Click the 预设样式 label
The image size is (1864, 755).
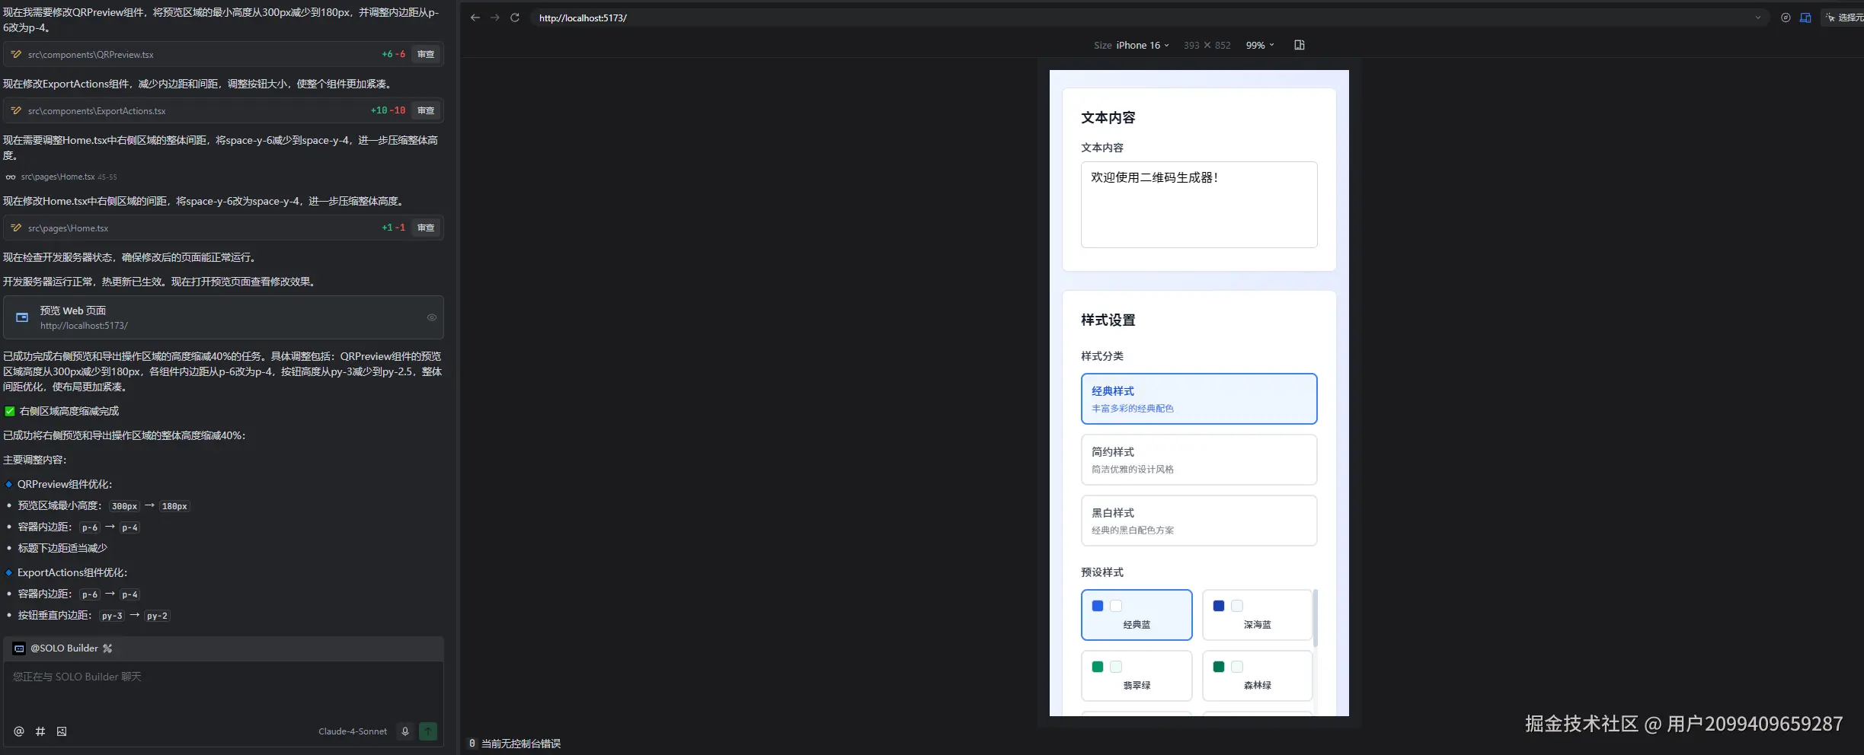(1102, 572)
